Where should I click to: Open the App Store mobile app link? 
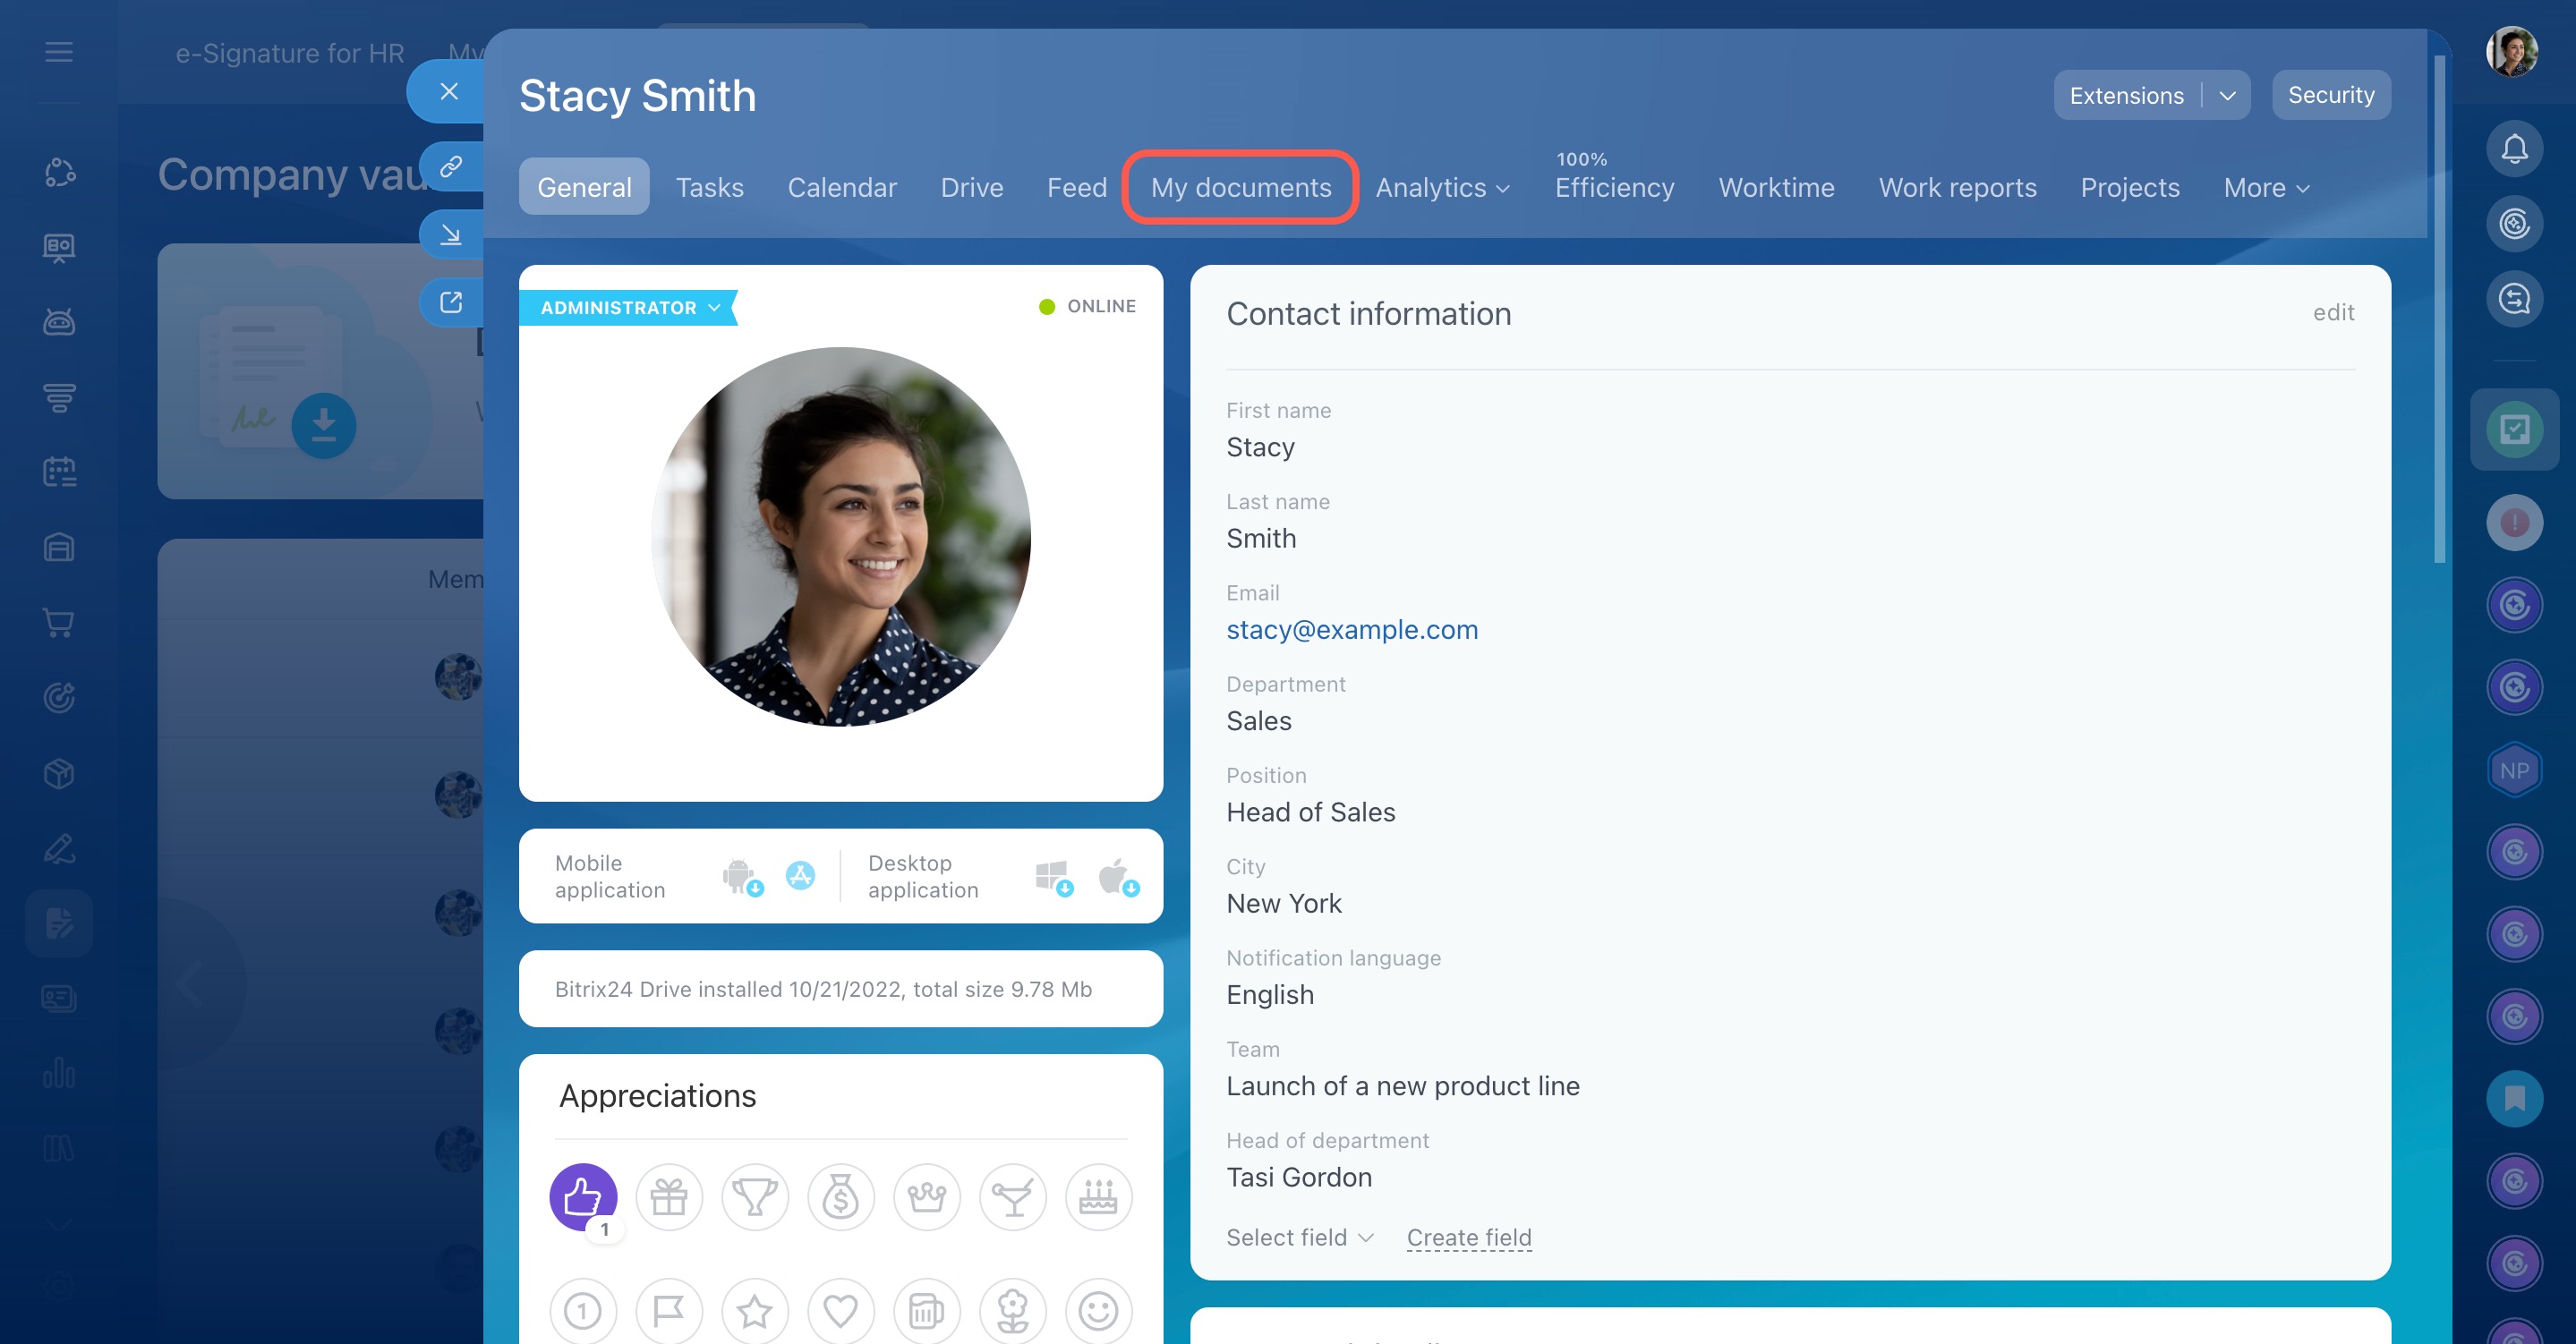point(800,876)
